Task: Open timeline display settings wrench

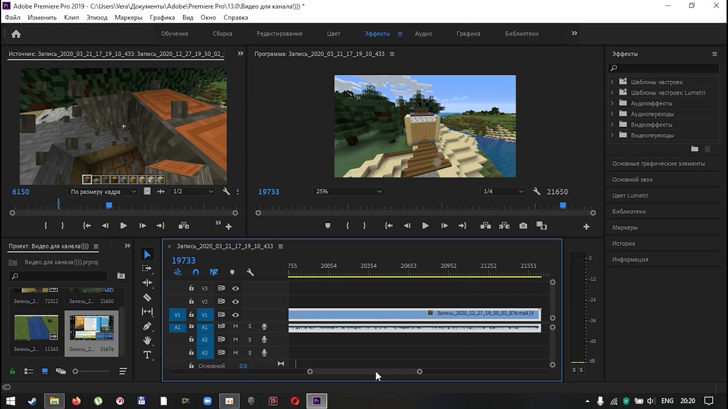Action: click(x=250, y=272)
